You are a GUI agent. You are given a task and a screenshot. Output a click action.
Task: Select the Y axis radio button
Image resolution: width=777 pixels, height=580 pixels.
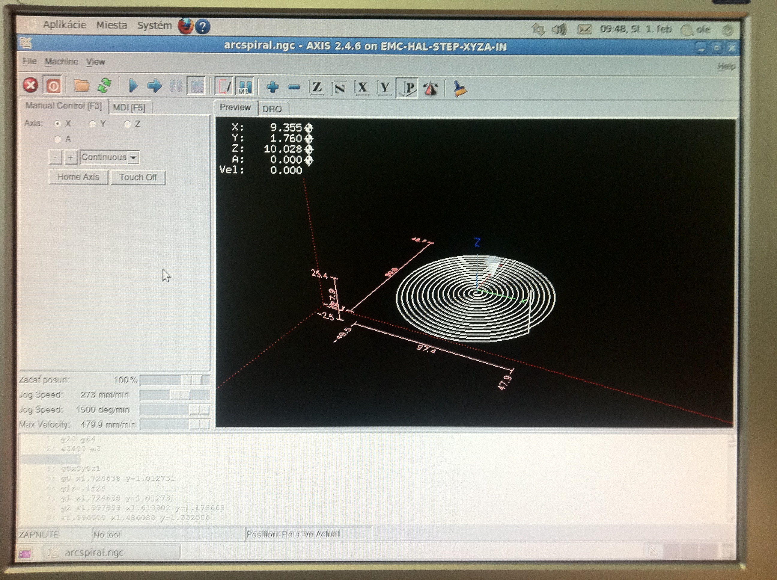click(x=92, y=124)
